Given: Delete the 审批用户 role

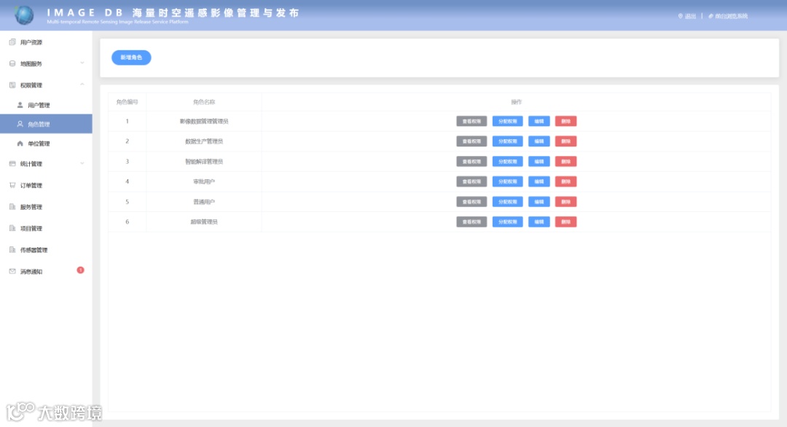Looking at the screenshot, I should click(565, 181).
